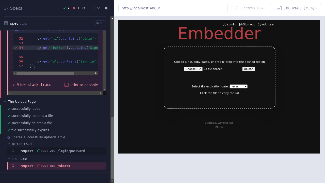Viewport: 325px width, 183px height.
Task: Click code line 54 with button Sign
Action: pyautogui.click(x=55, y=48)
